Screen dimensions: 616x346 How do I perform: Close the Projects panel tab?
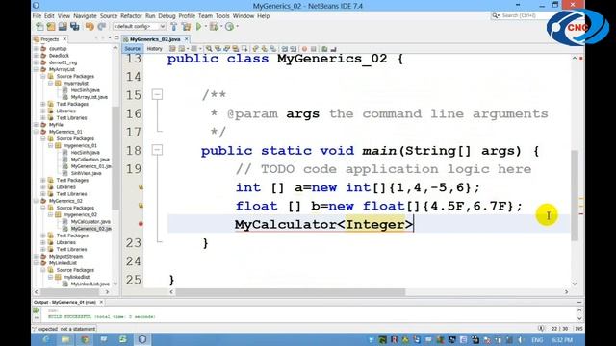[x=64, y=39]
